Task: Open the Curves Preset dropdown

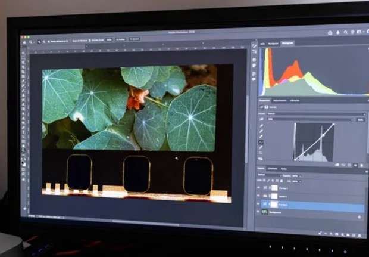Action: point(316,114)
